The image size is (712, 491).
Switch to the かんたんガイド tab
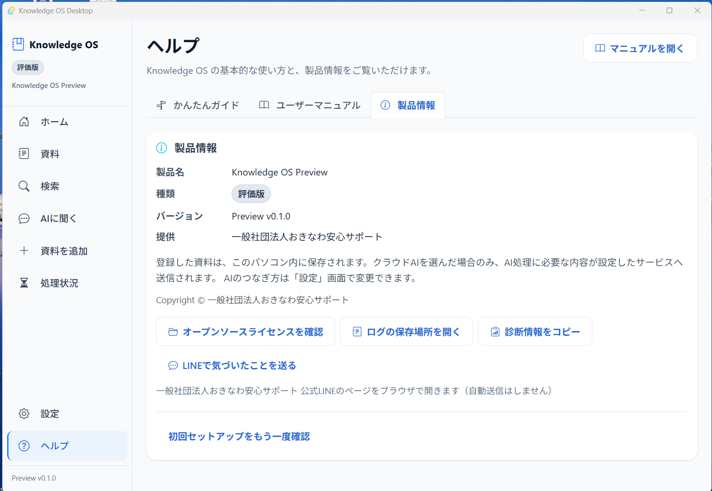(x=198, y=105)
